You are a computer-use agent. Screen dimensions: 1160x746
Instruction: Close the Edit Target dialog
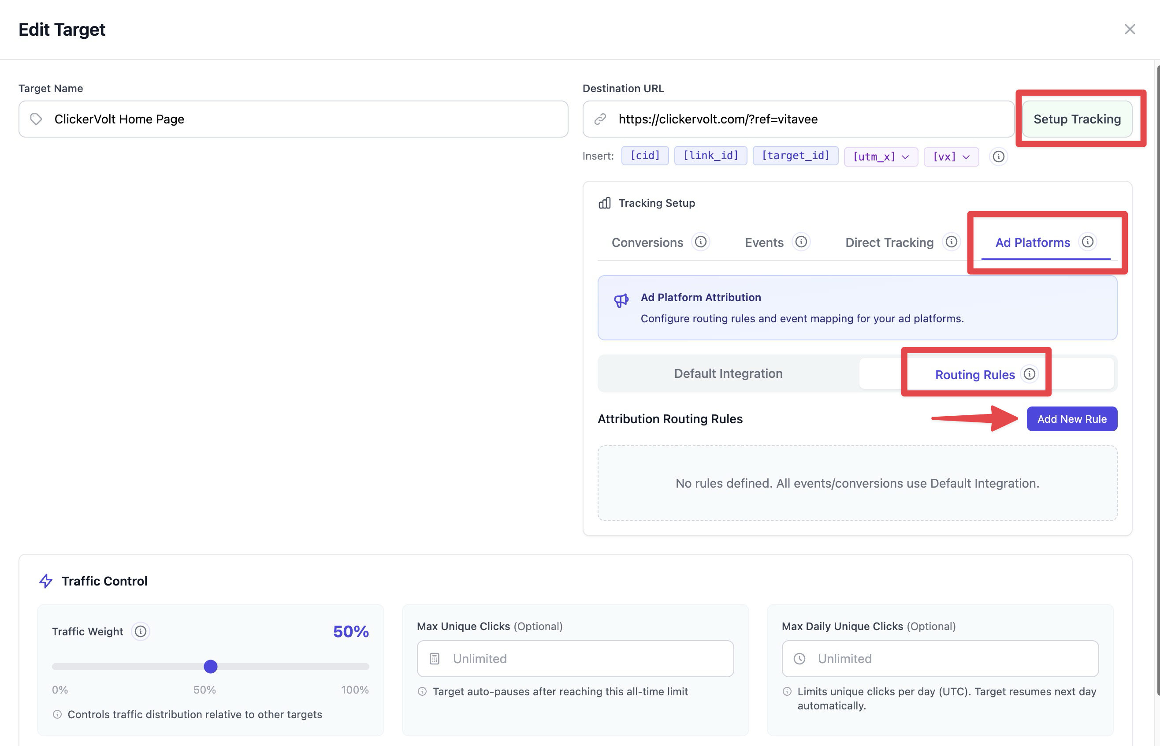1130,29
